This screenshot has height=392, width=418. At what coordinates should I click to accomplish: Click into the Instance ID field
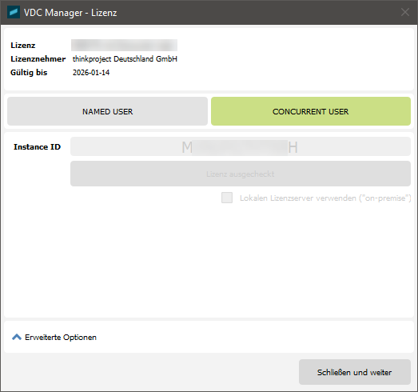[x=241, y=146]
